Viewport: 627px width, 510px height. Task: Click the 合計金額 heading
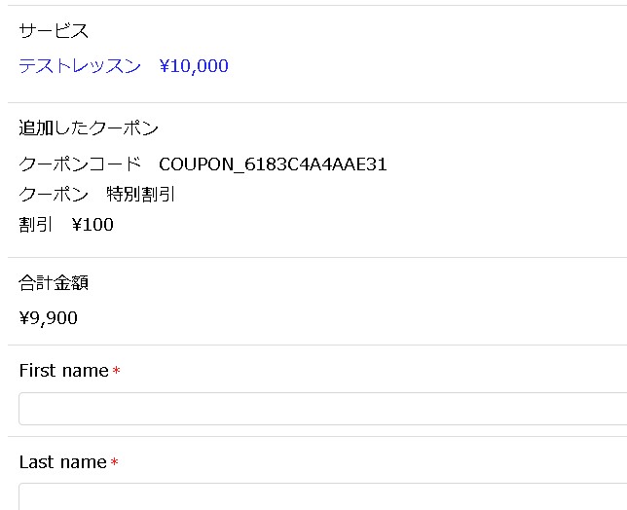[x=54, y=283]
